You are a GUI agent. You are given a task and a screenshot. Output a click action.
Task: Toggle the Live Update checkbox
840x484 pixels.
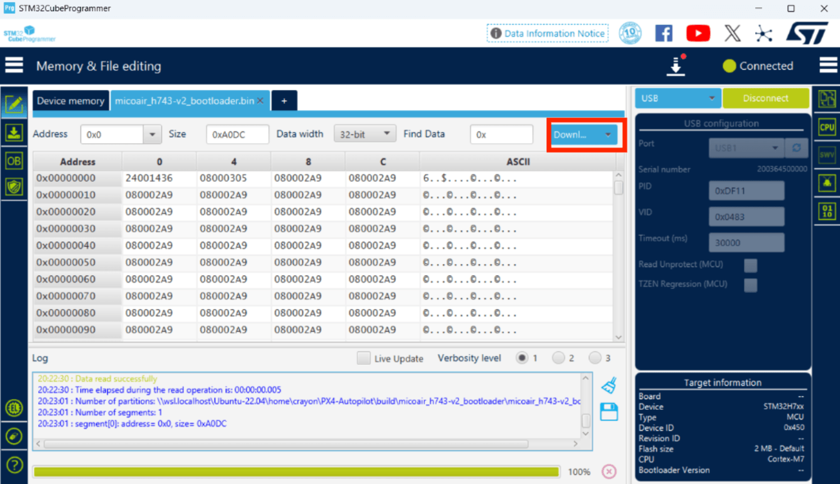(364, 358)
